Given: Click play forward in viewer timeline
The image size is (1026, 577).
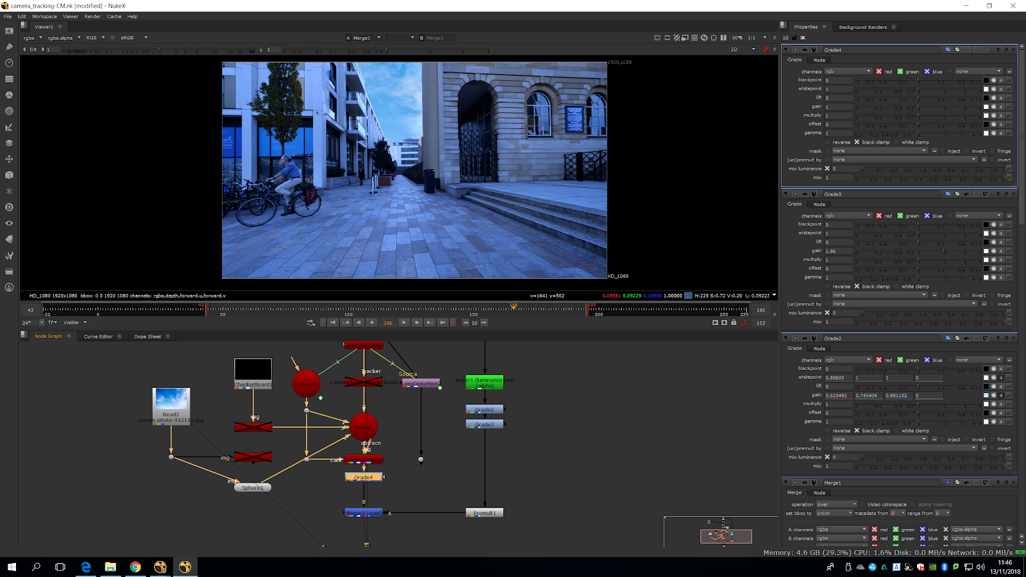Looking at the screenshot, I should tap(403, 322).
